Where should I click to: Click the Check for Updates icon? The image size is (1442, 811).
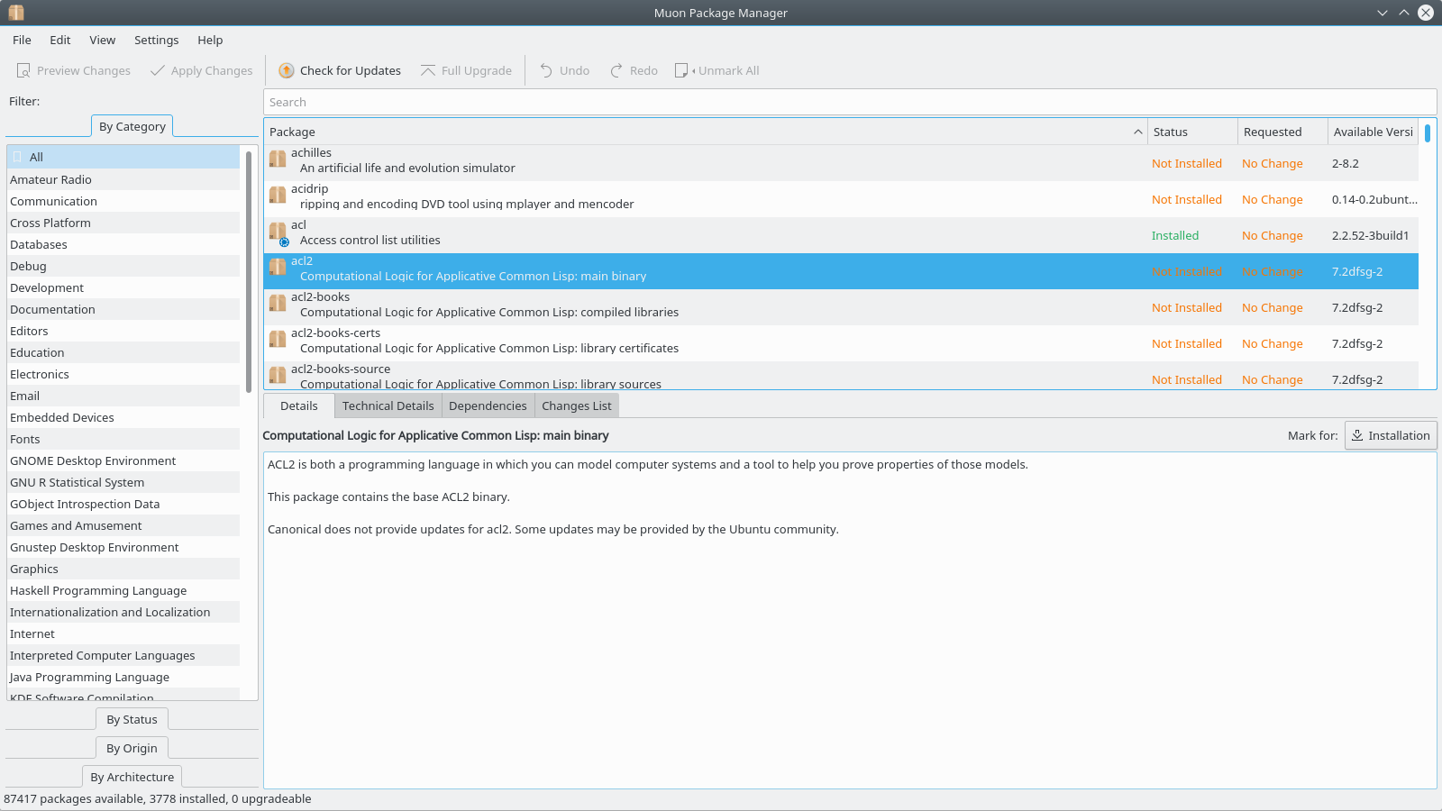tap(287, 70)
